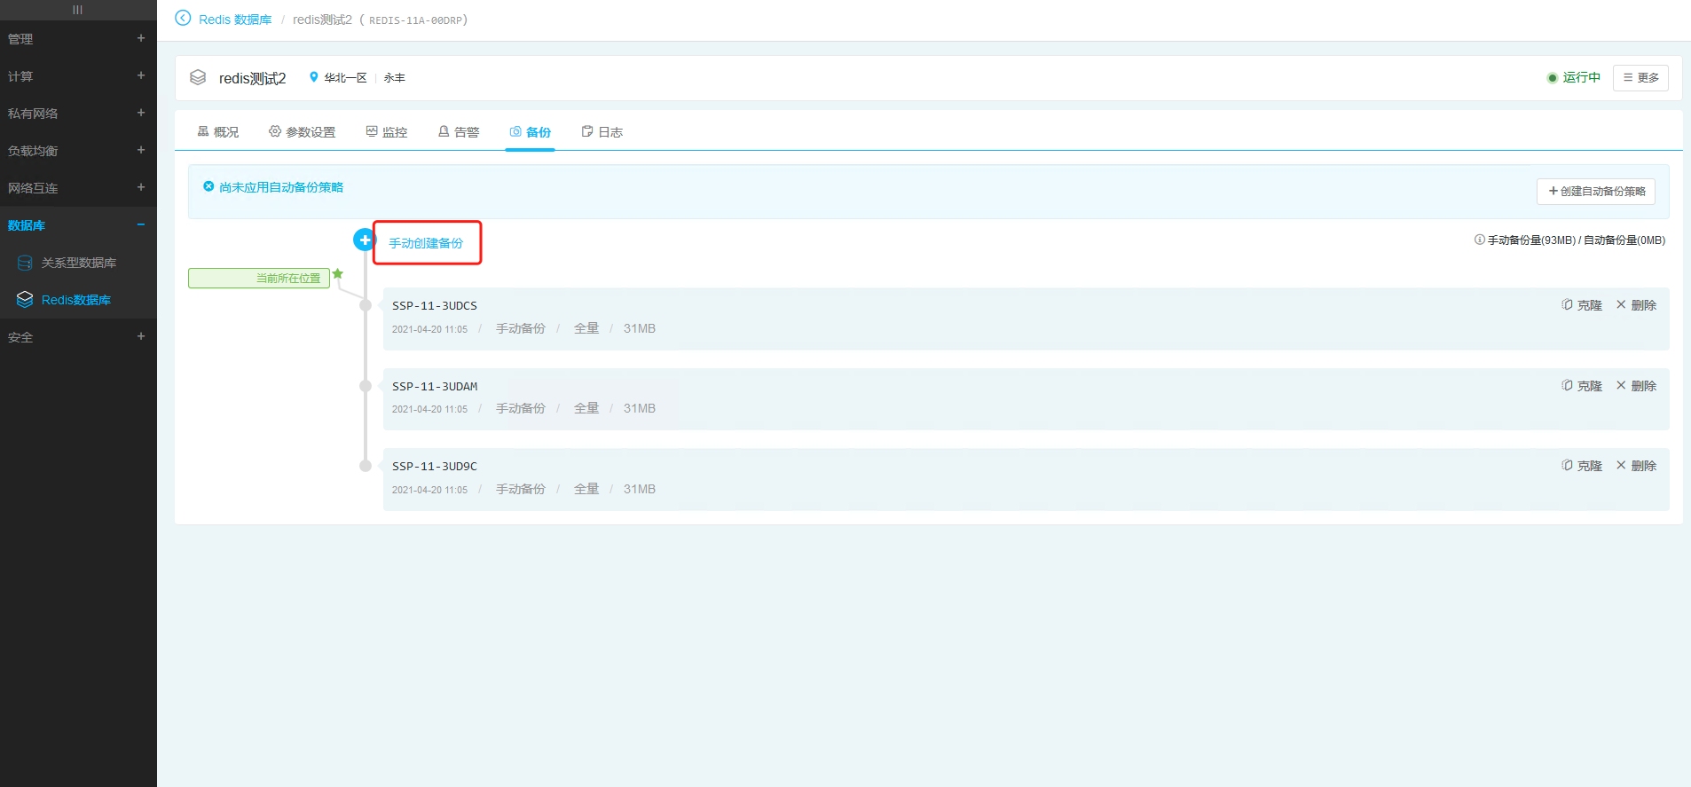Delete backup SSP-11-3UD9C
This screenshot has height=787, width=1691.
coord(1636,466)
